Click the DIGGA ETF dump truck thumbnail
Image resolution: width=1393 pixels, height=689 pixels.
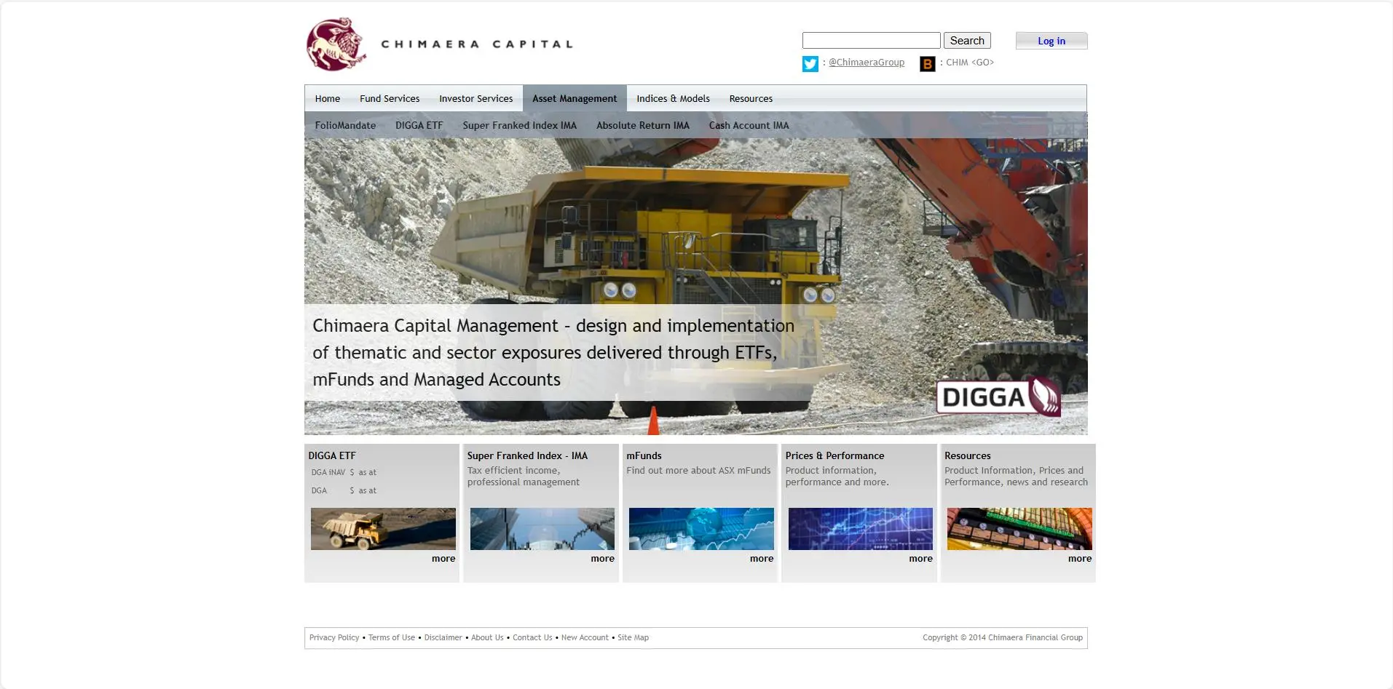(x=383, y=529)
